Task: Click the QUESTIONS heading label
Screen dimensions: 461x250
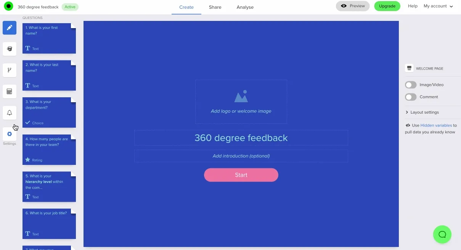Action: coord(32,18)
